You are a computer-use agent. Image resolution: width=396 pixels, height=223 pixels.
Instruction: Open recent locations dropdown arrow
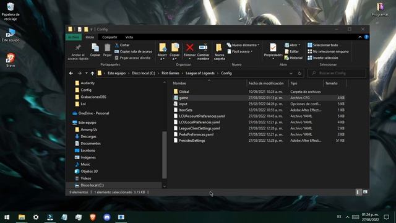pyautogui.click(x=87, y=73)
